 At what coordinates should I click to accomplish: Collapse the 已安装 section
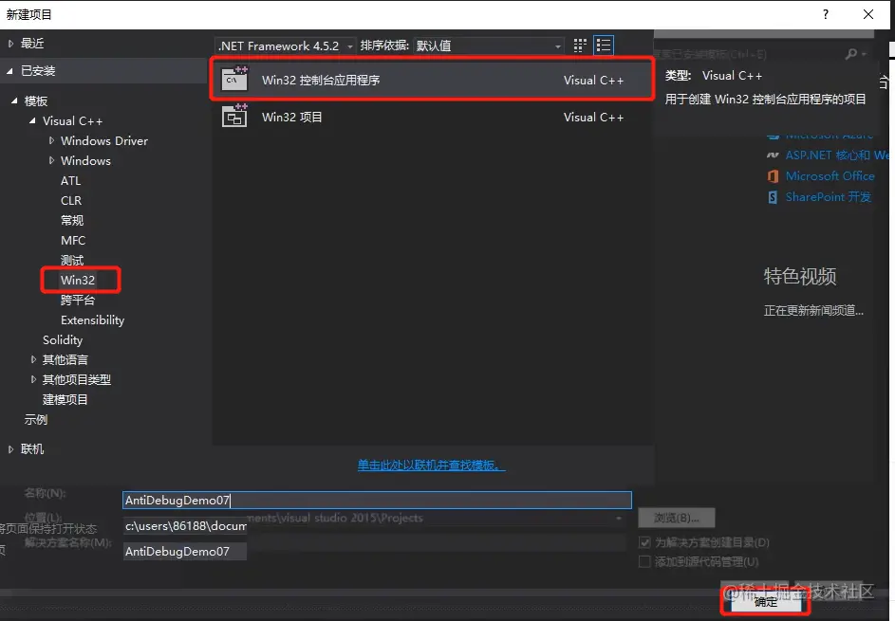(x=9, y=71)
